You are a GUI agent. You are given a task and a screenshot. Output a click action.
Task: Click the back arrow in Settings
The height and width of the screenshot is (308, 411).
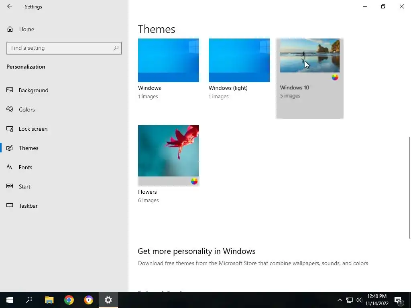tap(10, 6)
